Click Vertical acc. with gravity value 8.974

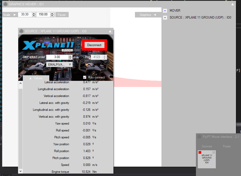tap(87, 117)
